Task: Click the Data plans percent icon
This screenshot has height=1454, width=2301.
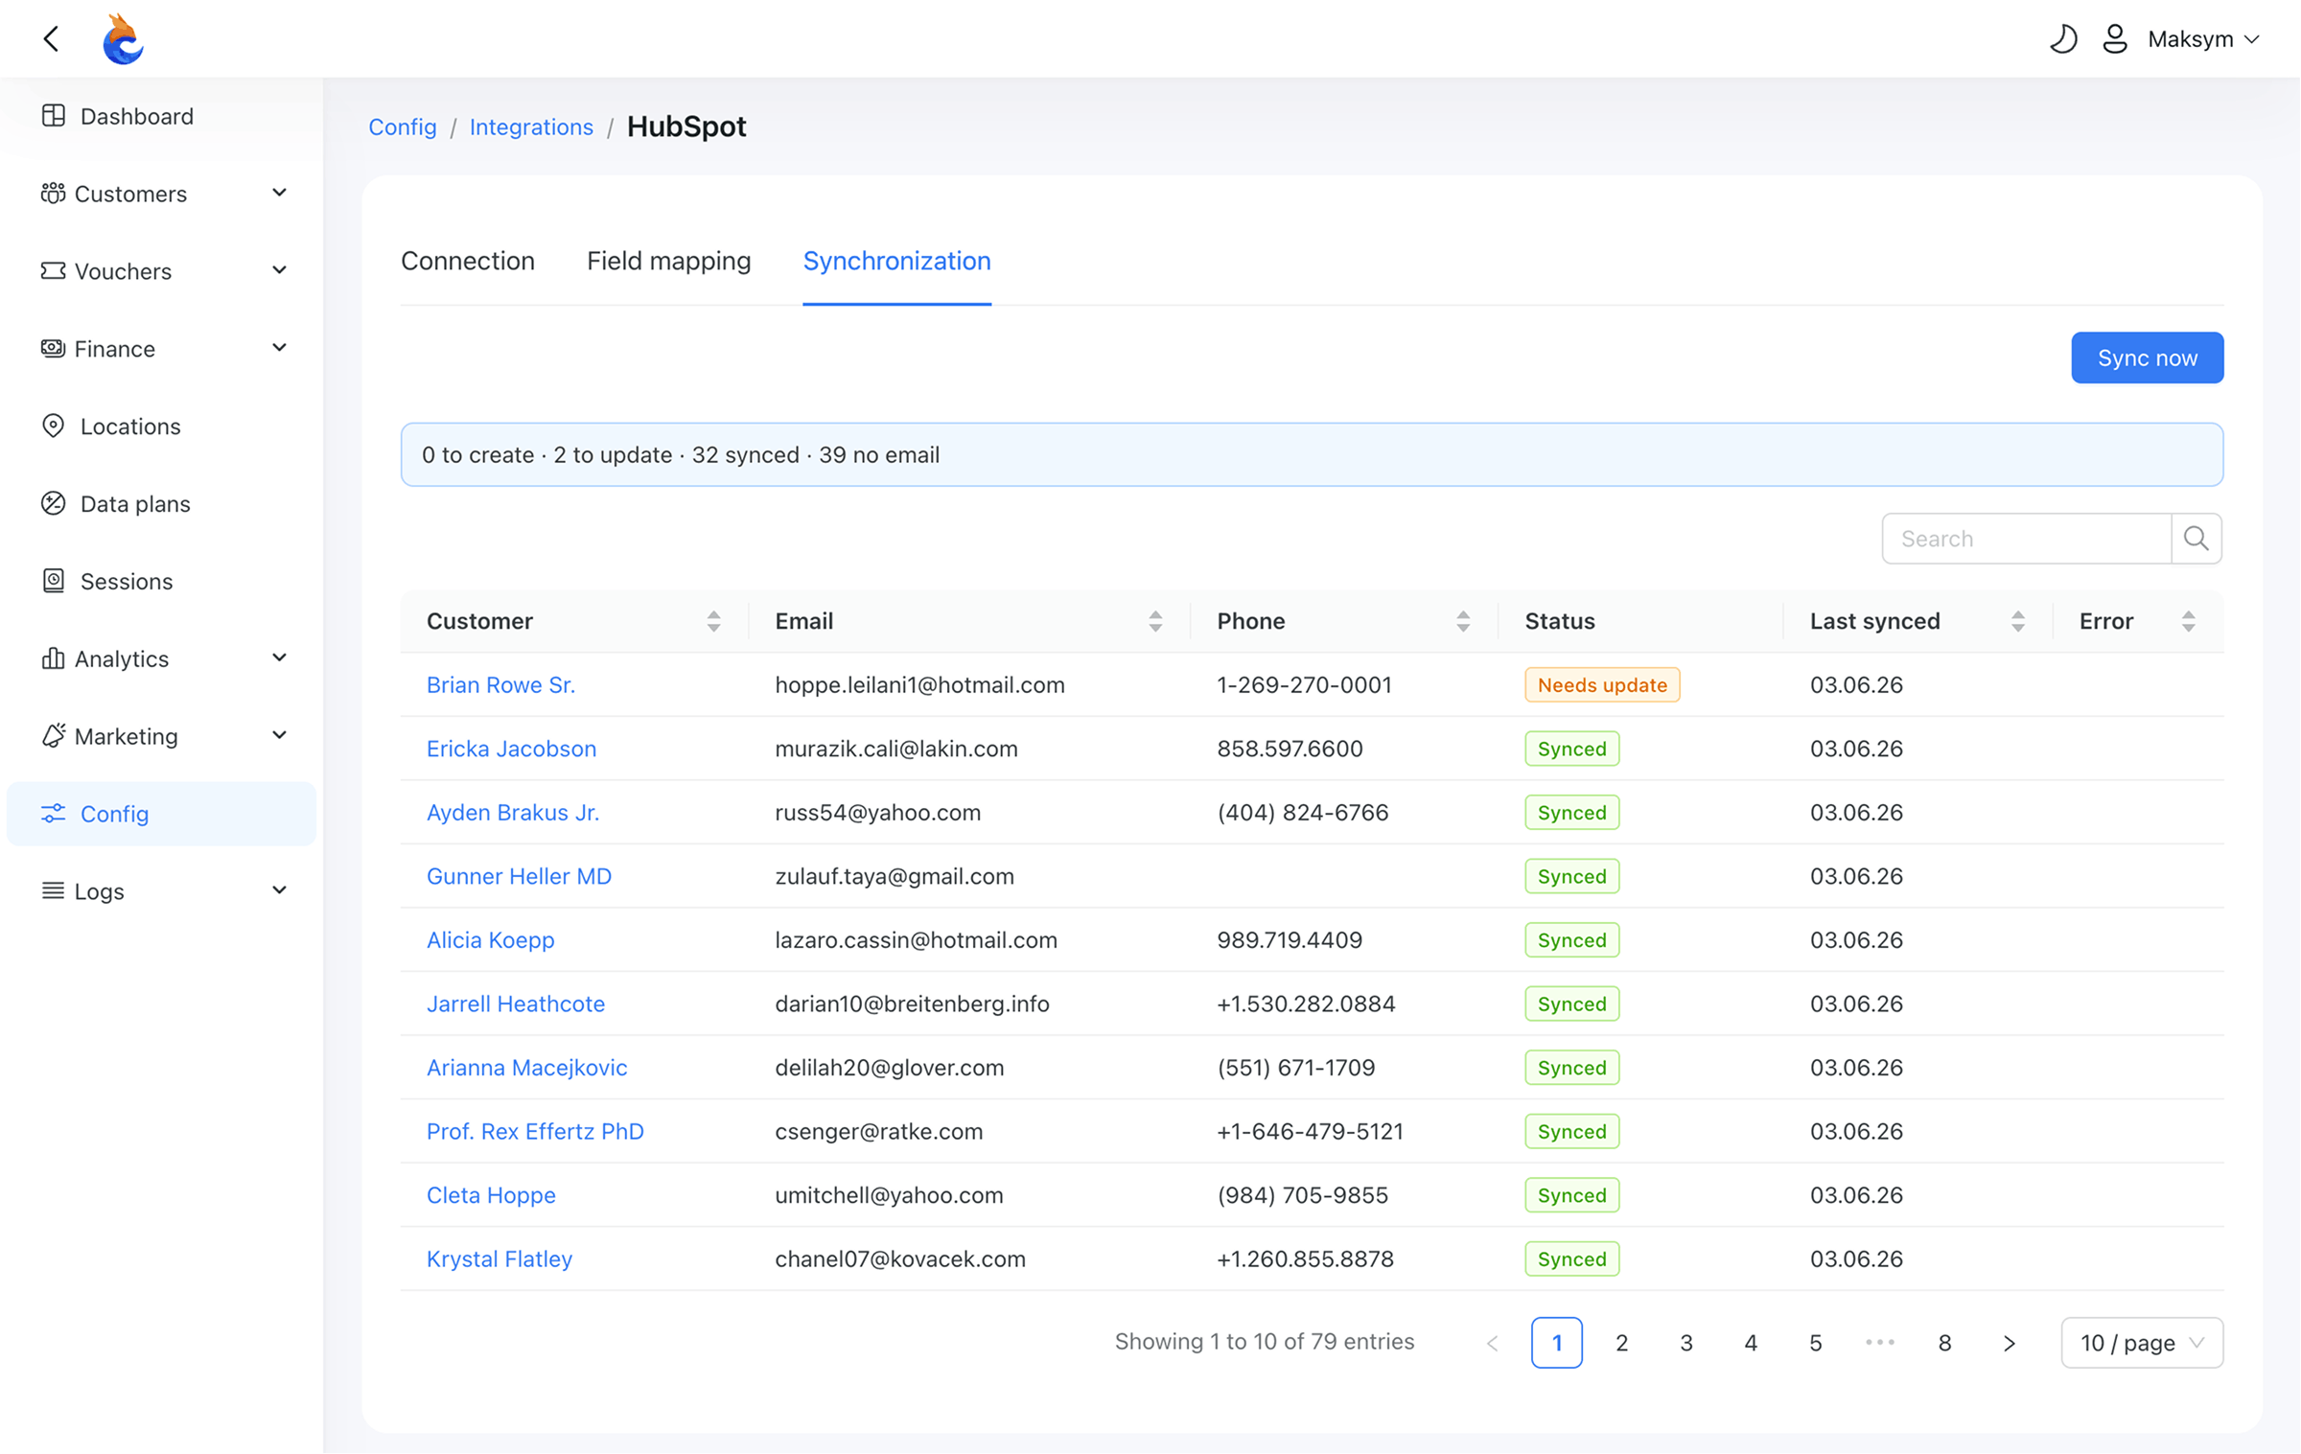Action: (x=54, y=504)
